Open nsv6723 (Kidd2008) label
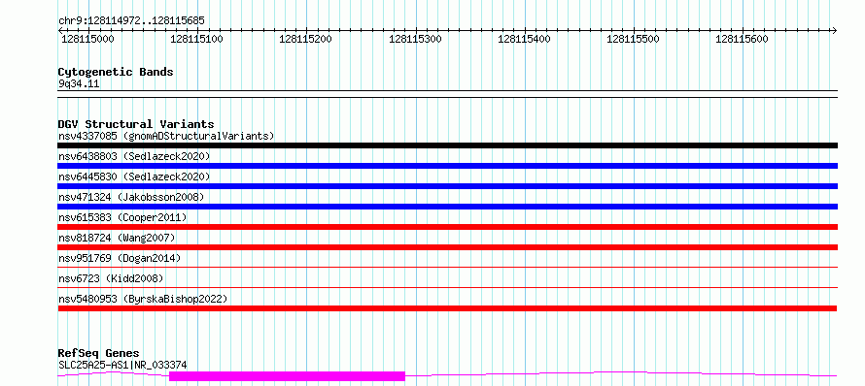This screenshot has width=865, height=386. (x=111, y=278)
